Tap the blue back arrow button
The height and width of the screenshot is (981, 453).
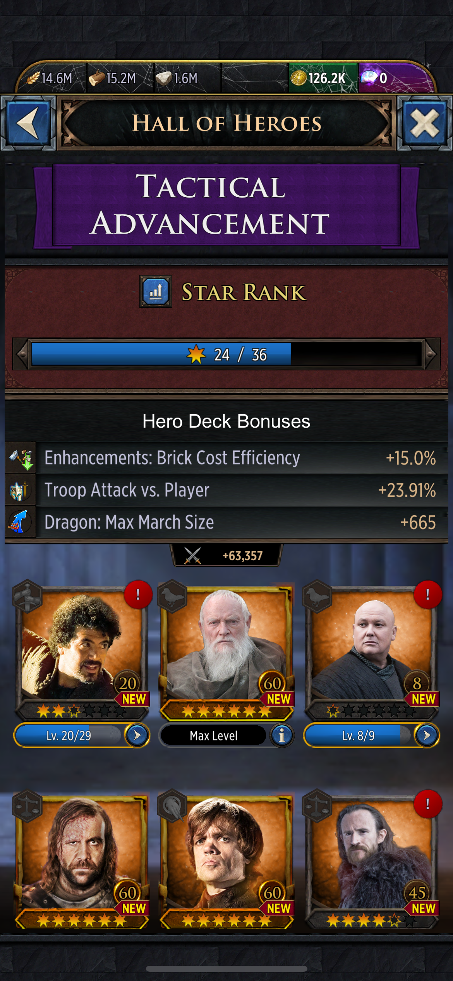(x=28, y=123)
